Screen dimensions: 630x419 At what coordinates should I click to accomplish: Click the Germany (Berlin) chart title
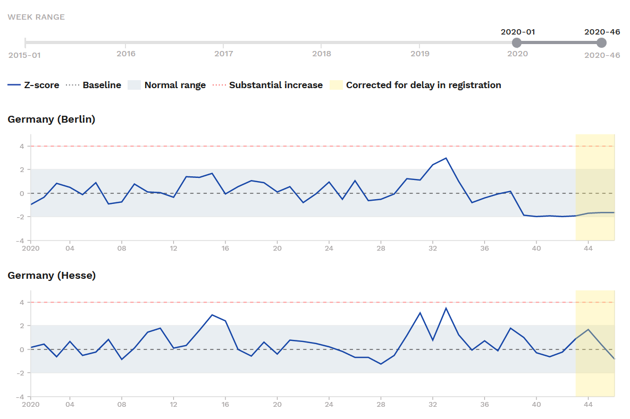(x=51, y=119)
